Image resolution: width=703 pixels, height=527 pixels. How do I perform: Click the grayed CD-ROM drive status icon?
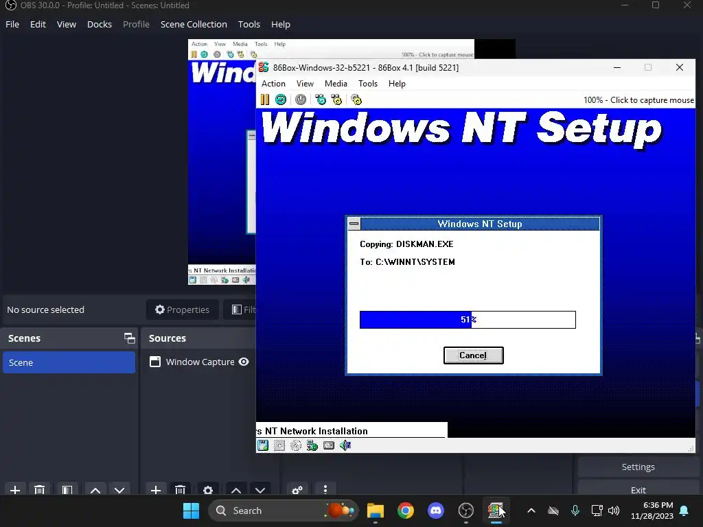[296, 445]
